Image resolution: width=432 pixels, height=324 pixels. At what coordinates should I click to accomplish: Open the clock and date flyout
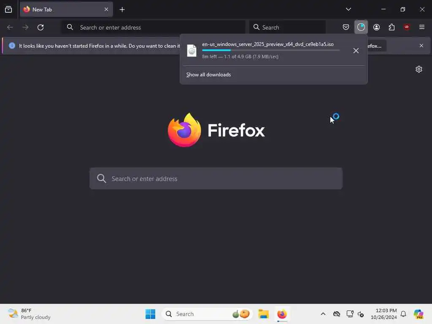(x=383, y=314)
